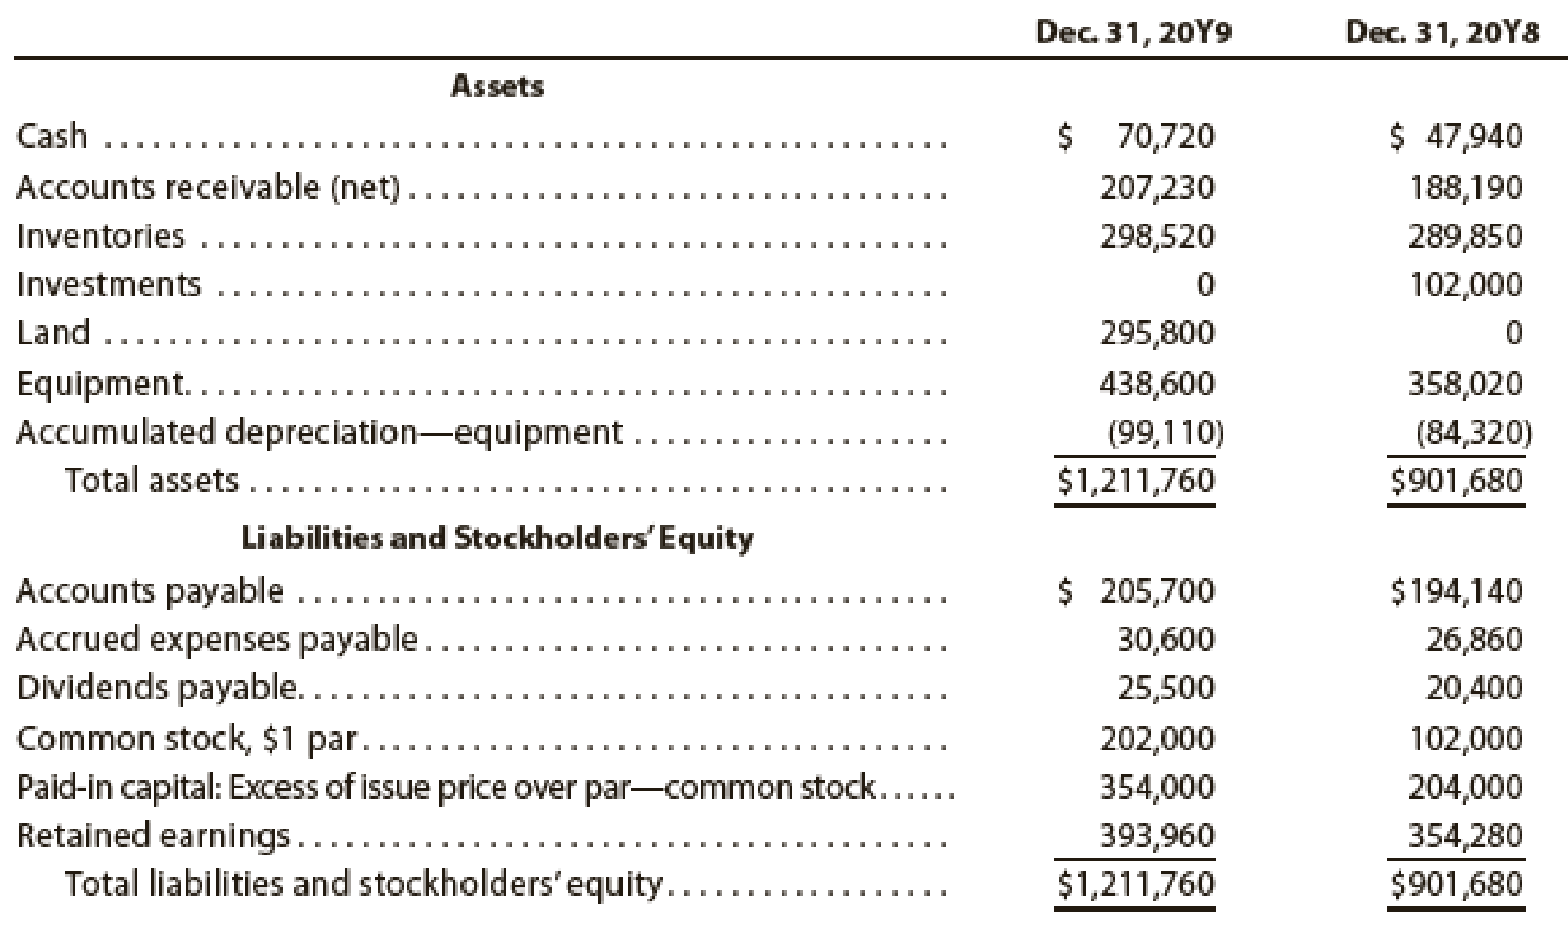The height and width of the screenshot is (928, 1568).
Task: Click the Accounts payable amount 205,700
Action: 1157,590
